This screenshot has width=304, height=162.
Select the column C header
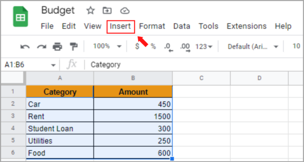[x=201, y=78]
